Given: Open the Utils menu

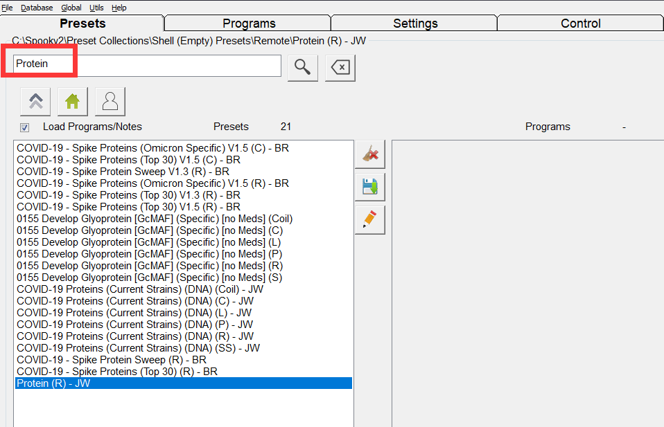Looking at the screenshot, I should click(96, 8).
